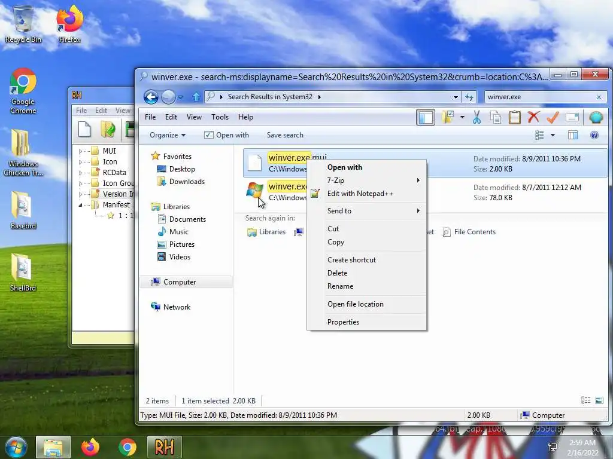Click the Up one level arrow
The width and height of the screenshot is (613, 459).
click(196, 96)
